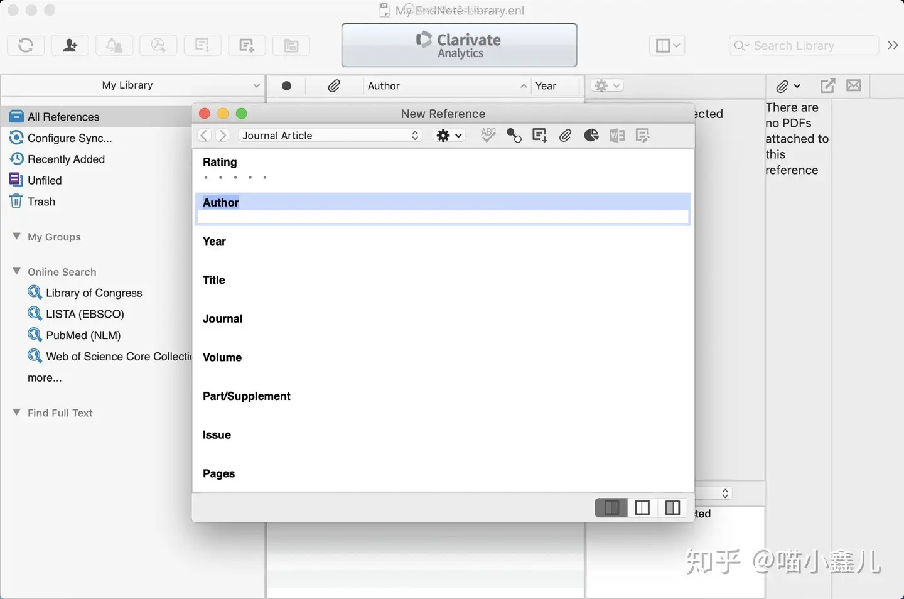Select the split two-pane layout toggle at bottom

642,508
